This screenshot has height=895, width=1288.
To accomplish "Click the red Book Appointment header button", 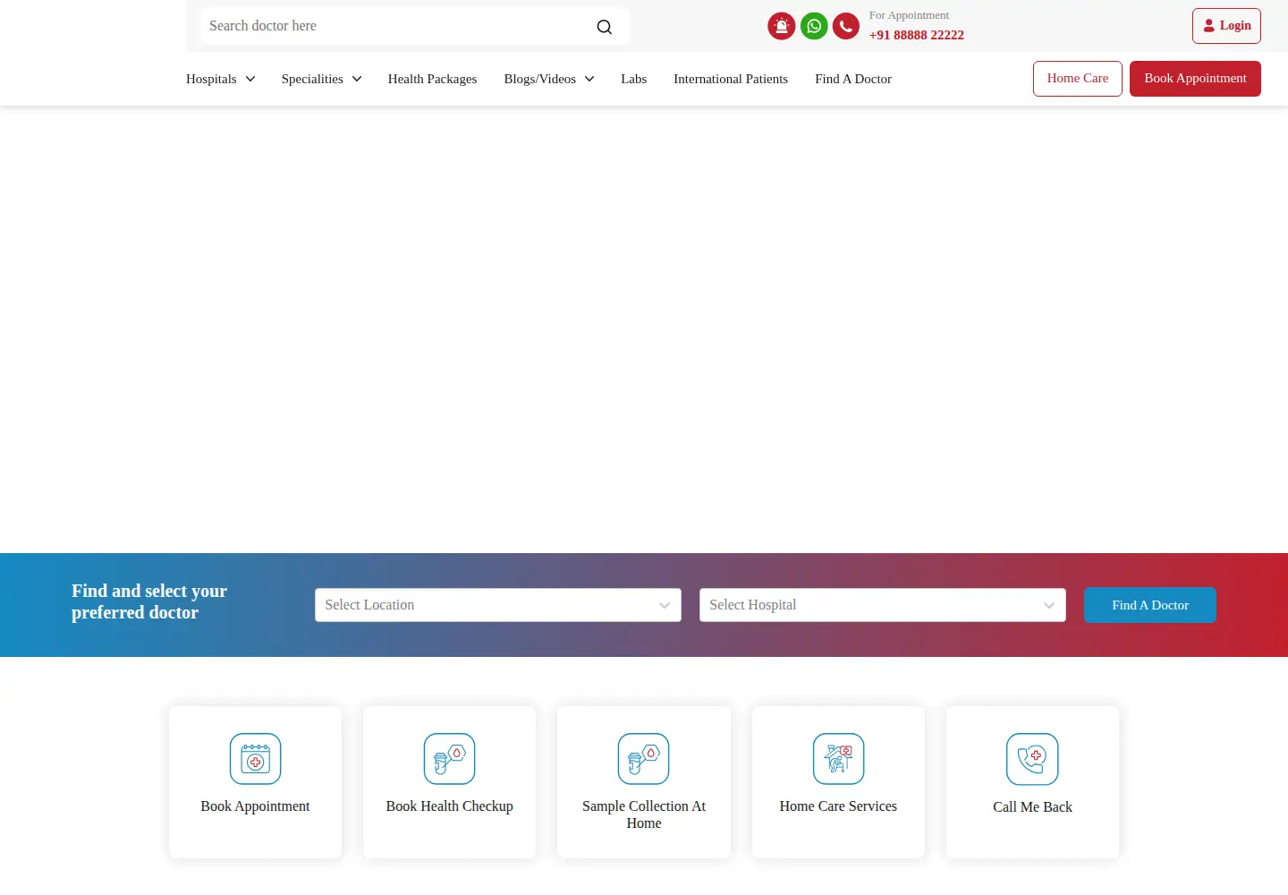I will coord(1195,79).
